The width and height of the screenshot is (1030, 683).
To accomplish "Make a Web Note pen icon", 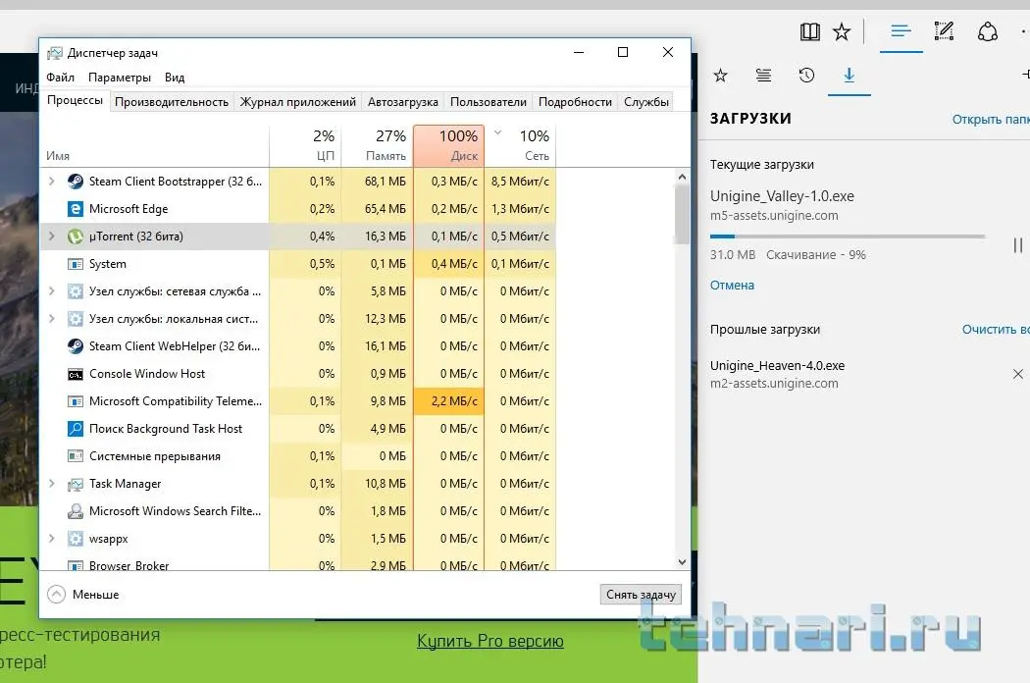I will click(944, 30).
